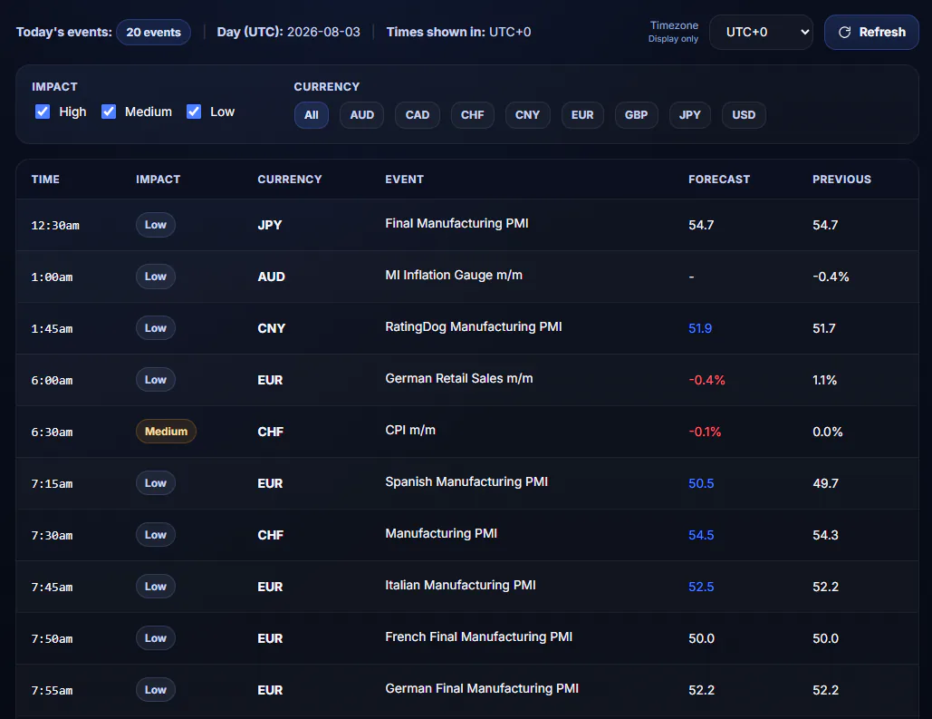Screen dimensions: 932x719
Task: Click the Day (UTC) 2026-08-03 text
Action: coord(288,32)
